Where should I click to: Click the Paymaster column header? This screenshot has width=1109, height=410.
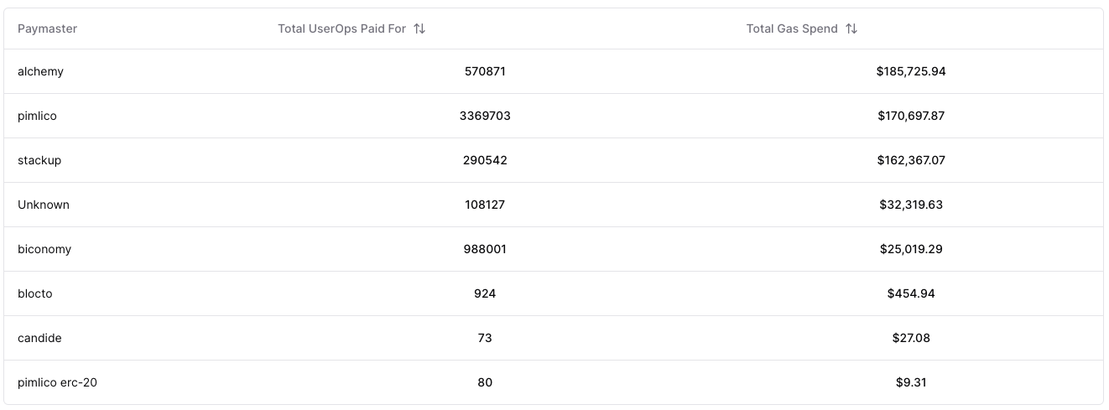47,29
